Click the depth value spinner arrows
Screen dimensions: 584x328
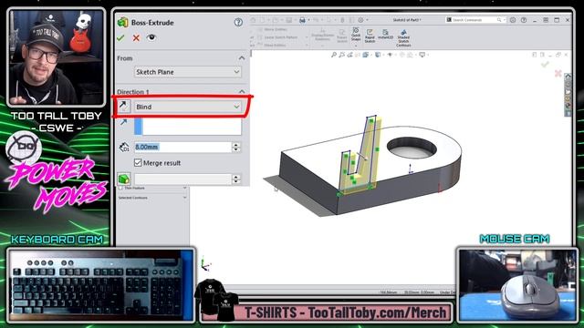236,147
